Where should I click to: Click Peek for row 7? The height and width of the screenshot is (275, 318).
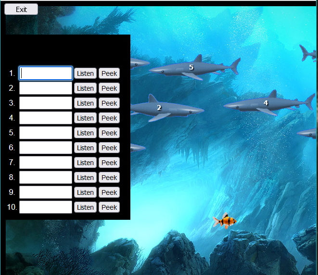click(109, 163)
